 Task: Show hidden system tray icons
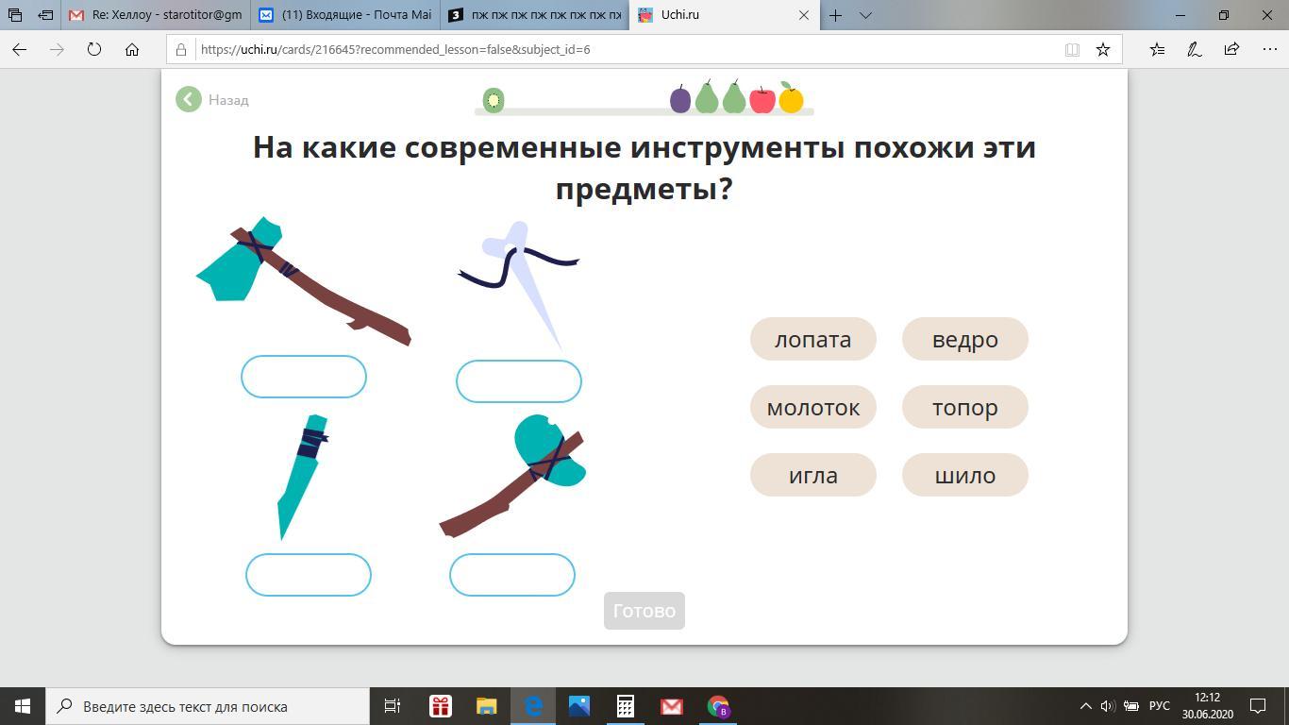coord(1085,706)
